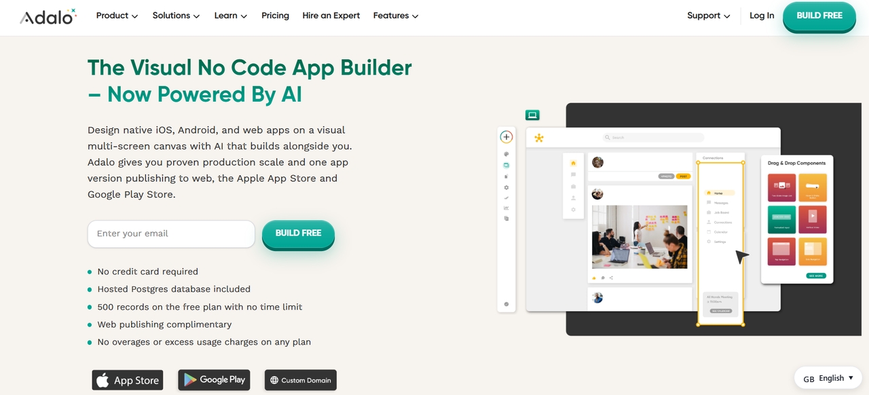Select the database icon in editor toolbar

pos(506,176)
